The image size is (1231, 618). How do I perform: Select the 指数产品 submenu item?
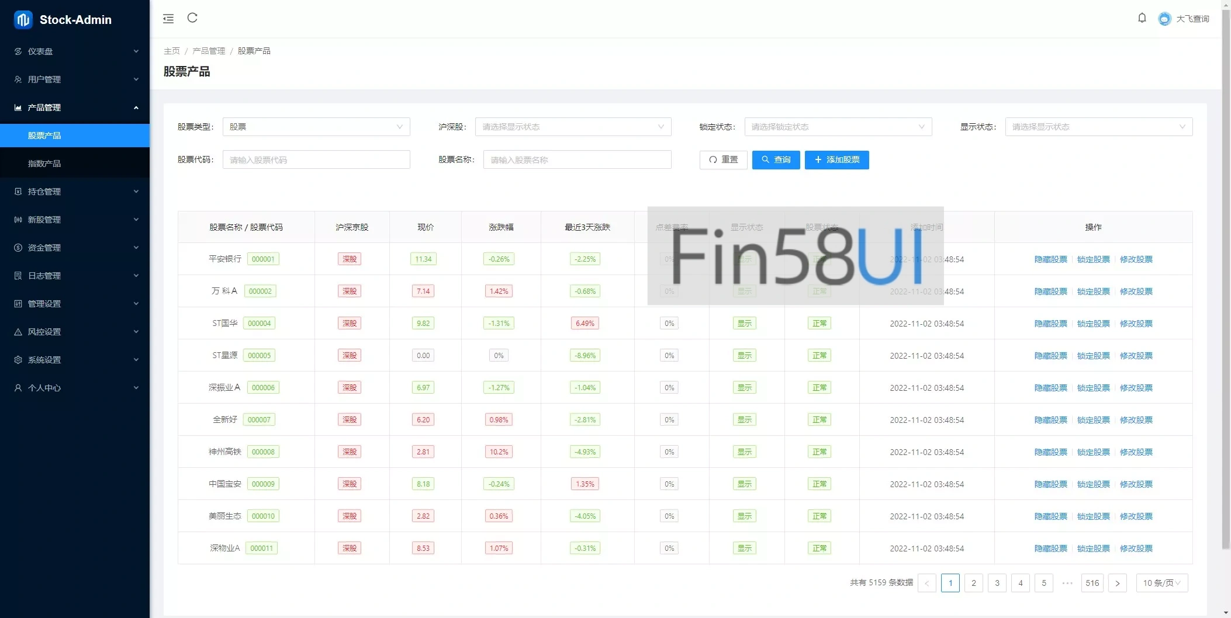coord(44,164)
